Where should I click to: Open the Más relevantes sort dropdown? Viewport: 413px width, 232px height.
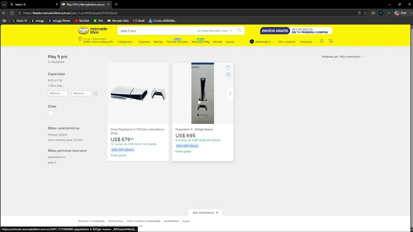(351, 57)
